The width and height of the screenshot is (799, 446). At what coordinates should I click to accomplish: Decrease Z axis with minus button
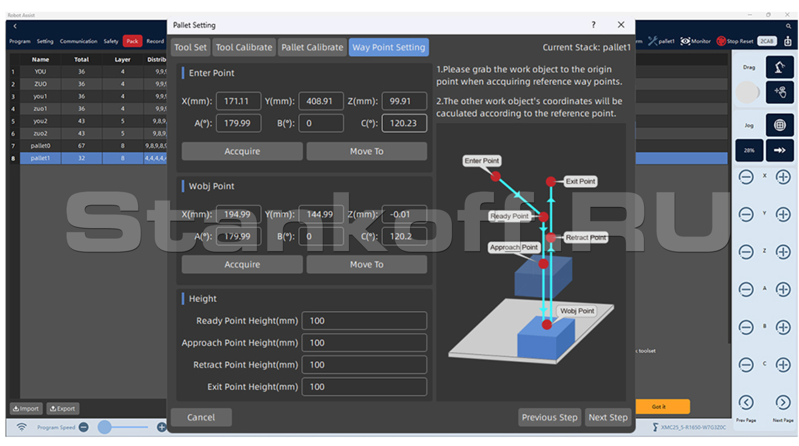746,252
